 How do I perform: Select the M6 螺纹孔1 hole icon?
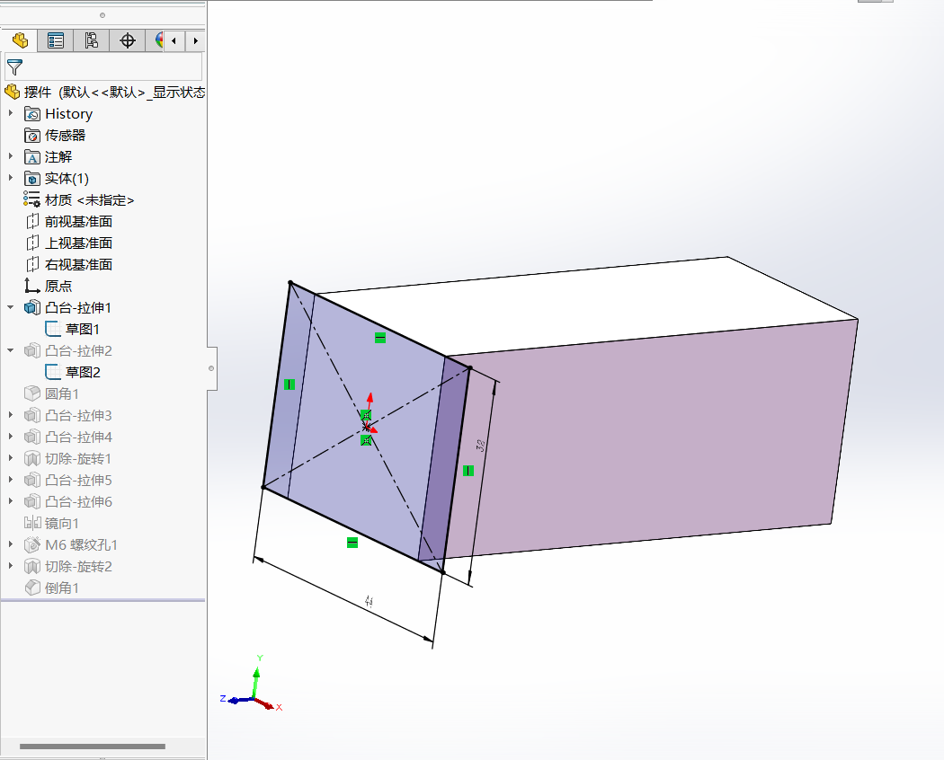(x=31, y=544)
